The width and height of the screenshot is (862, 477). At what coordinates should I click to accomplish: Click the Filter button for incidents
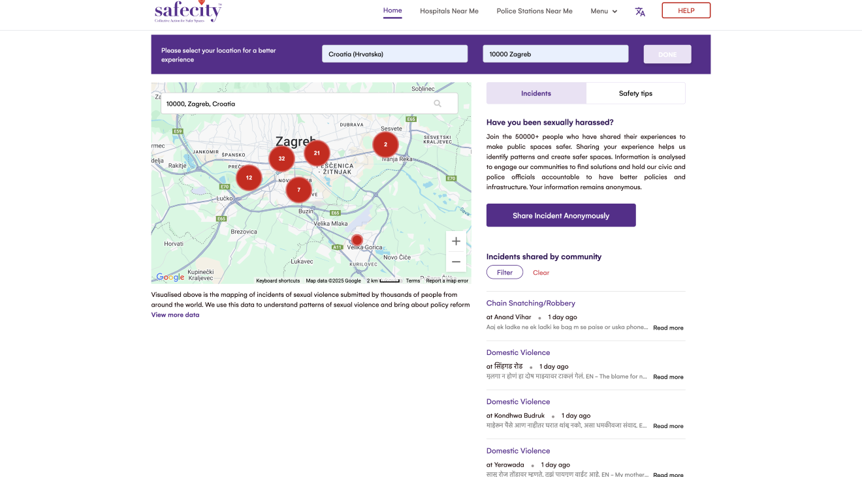pos(505,273)
